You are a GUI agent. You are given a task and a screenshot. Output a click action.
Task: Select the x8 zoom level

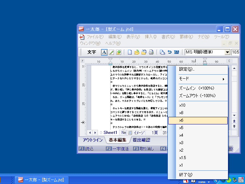[198, 113]
